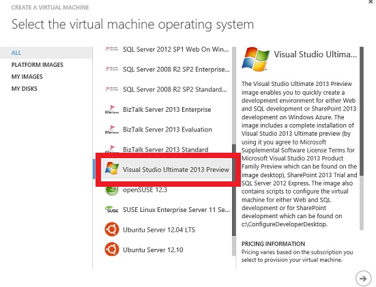Click the pricing varies note text
376x287 pixels.
297,256
